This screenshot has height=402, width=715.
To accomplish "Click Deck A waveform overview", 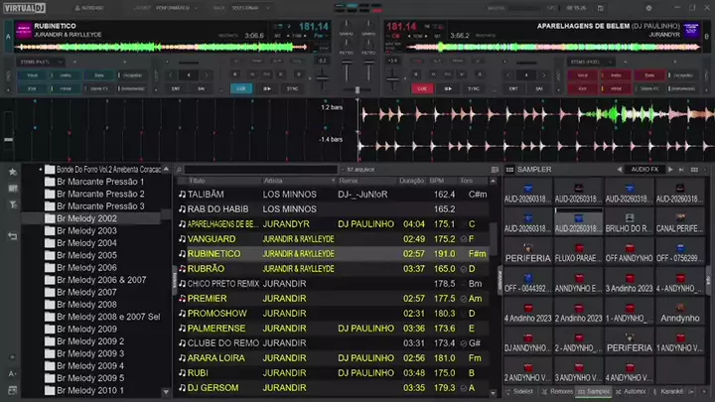I will pos(162,47).
